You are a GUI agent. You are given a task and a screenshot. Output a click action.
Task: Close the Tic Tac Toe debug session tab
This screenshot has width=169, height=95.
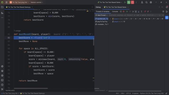click(x=128, y=7)
